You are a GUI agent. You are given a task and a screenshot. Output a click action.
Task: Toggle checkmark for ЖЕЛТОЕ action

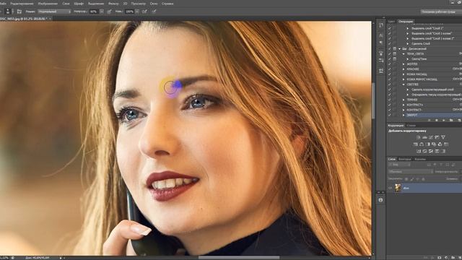tap(390, 64)
